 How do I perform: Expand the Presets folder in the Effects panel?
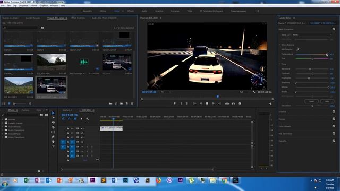pyautogui.click(x=3, y=119)
